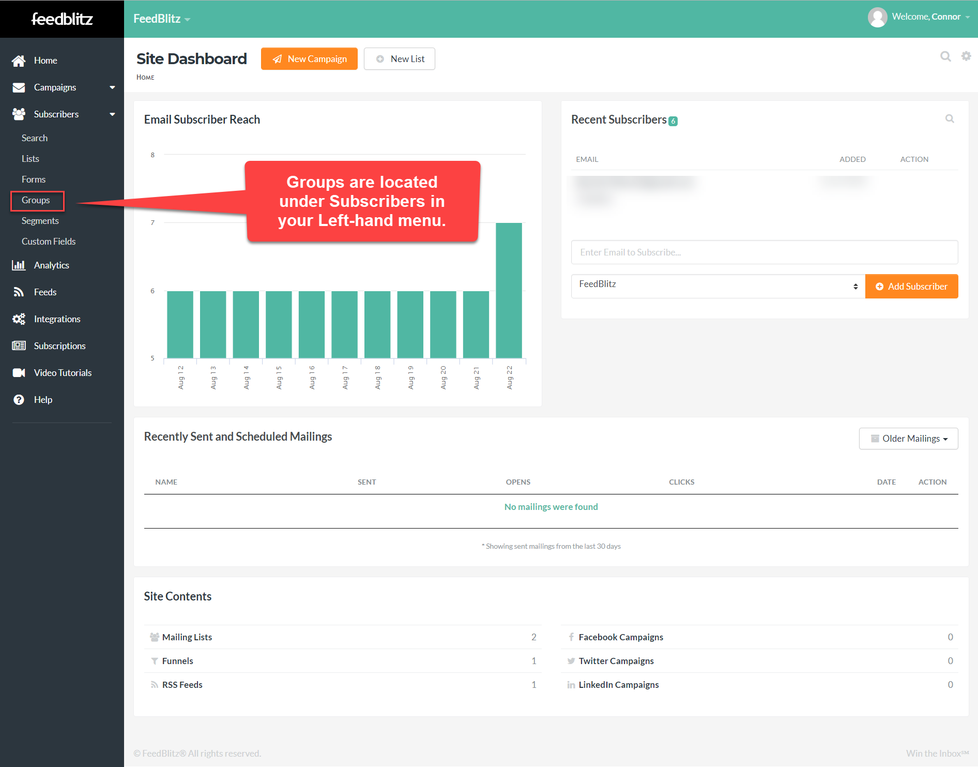Click the SENT column header
The image size is (978, 767).
[366, 482]
